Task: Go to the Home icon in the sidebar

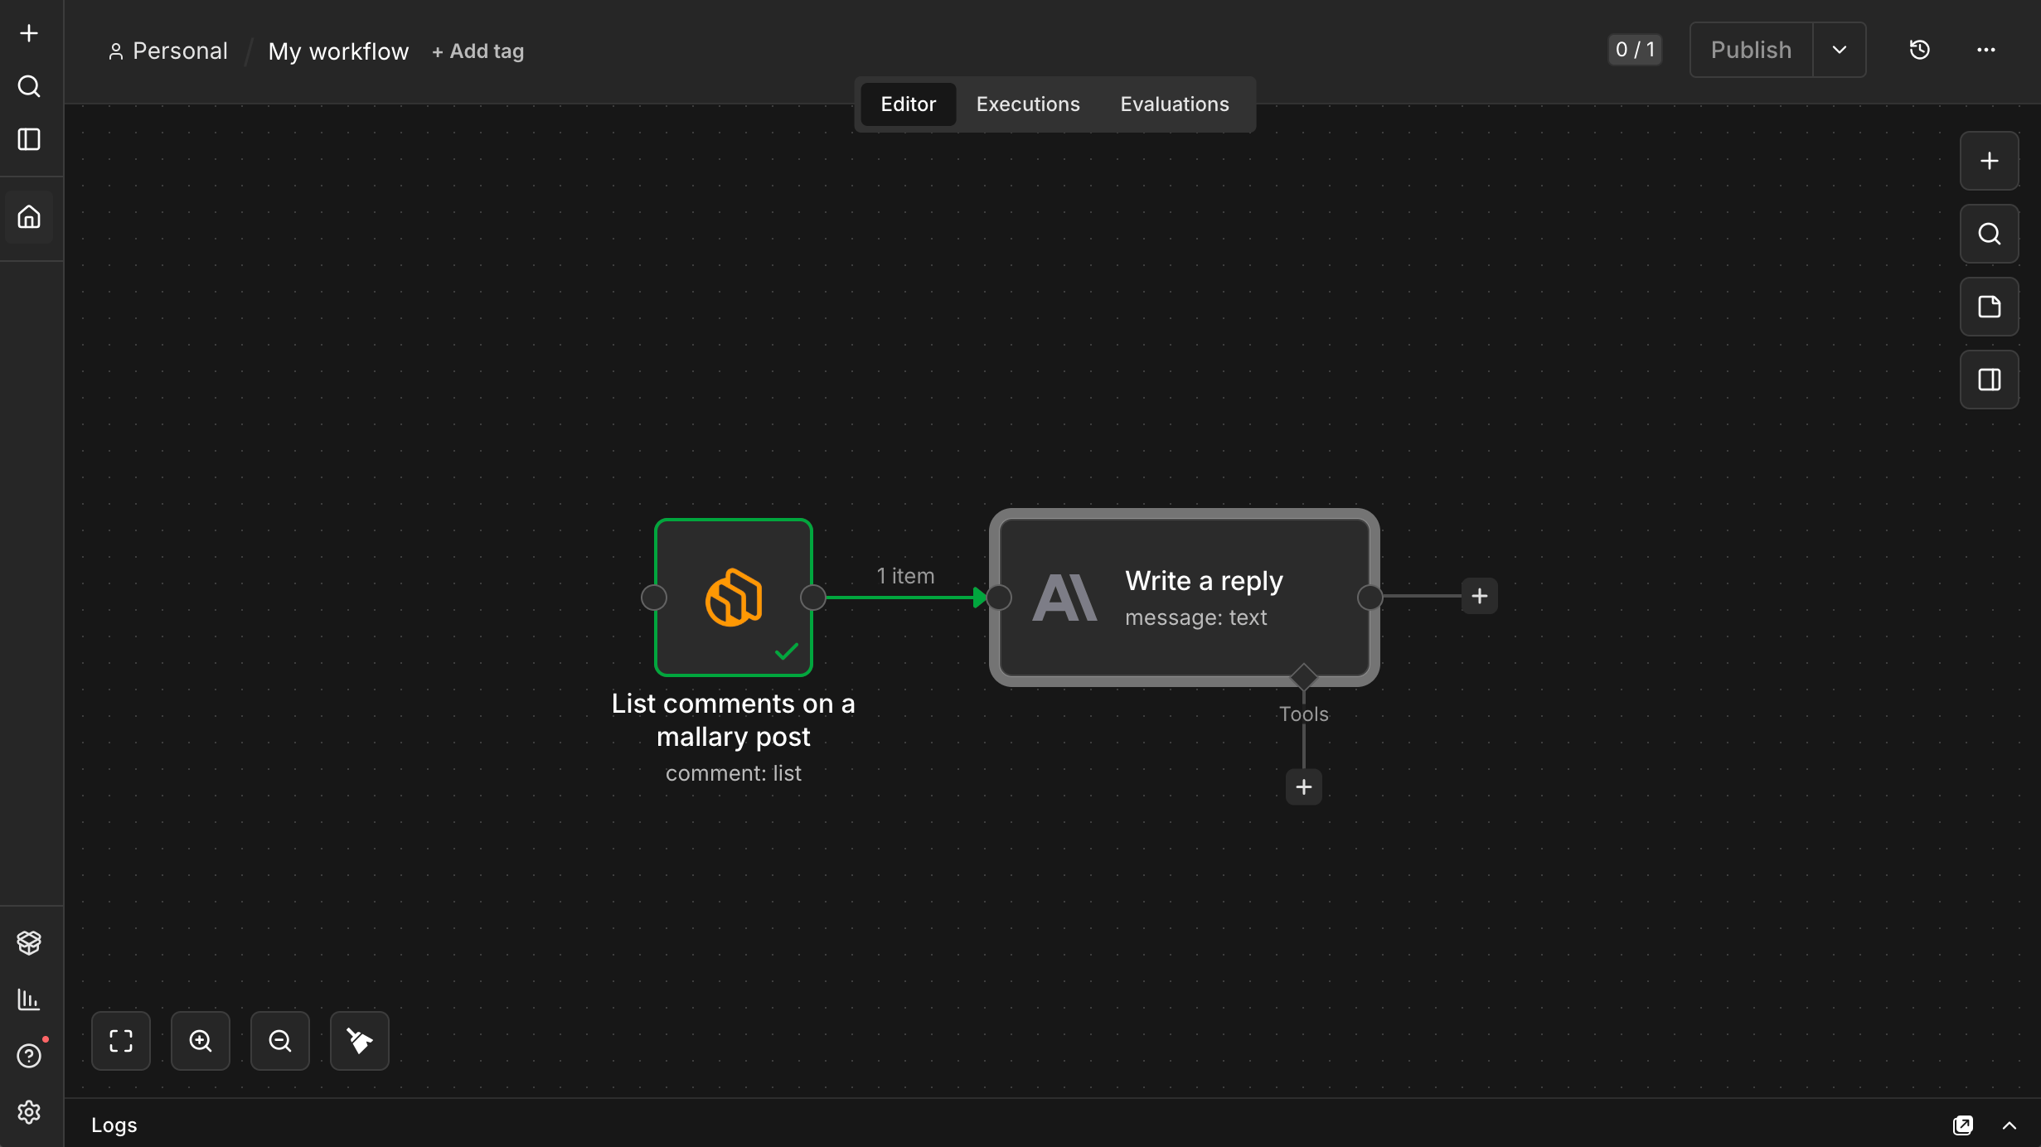Action: tap(29, 217)
